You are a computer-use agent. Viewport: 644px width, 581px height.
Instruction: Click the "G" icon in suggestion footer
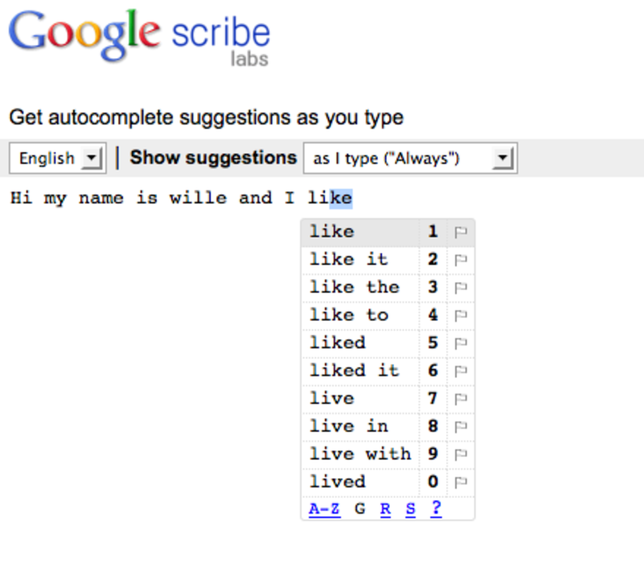360,509
